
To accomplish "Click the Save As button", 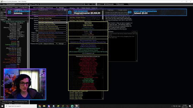I will [x=36, y=4].
